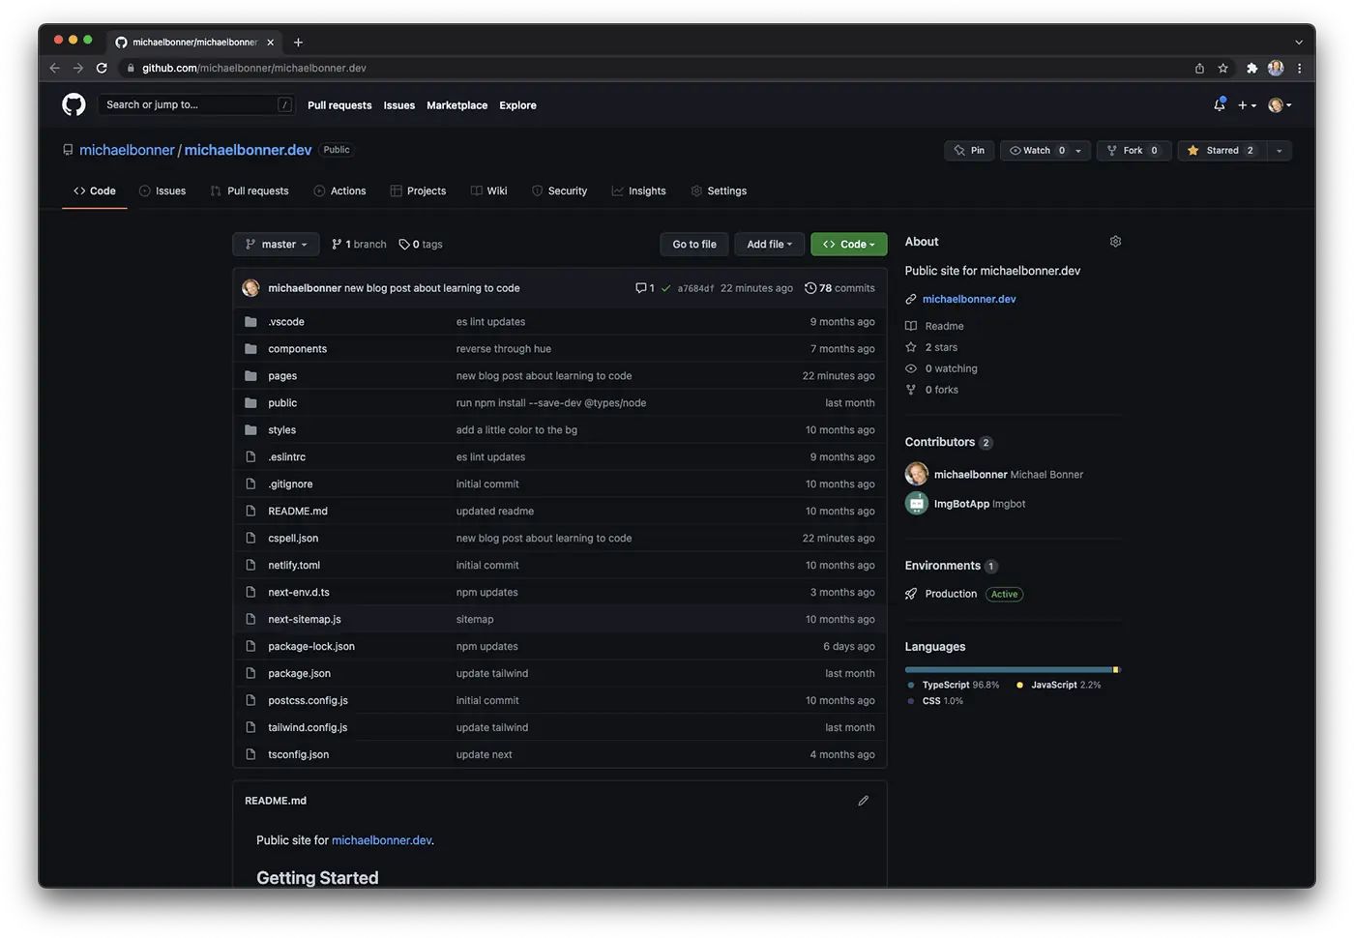The height and width of the screenshot is (938, 1354).
Task: Click the commit history clock icon
Action: [x=810, y=287]
